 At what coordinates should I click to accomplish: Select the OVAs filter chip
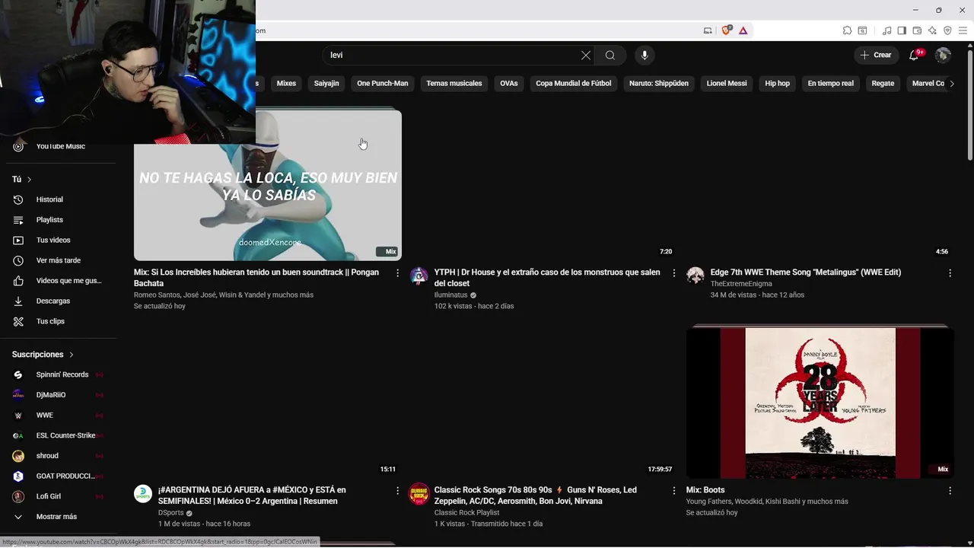coord(509,84)
